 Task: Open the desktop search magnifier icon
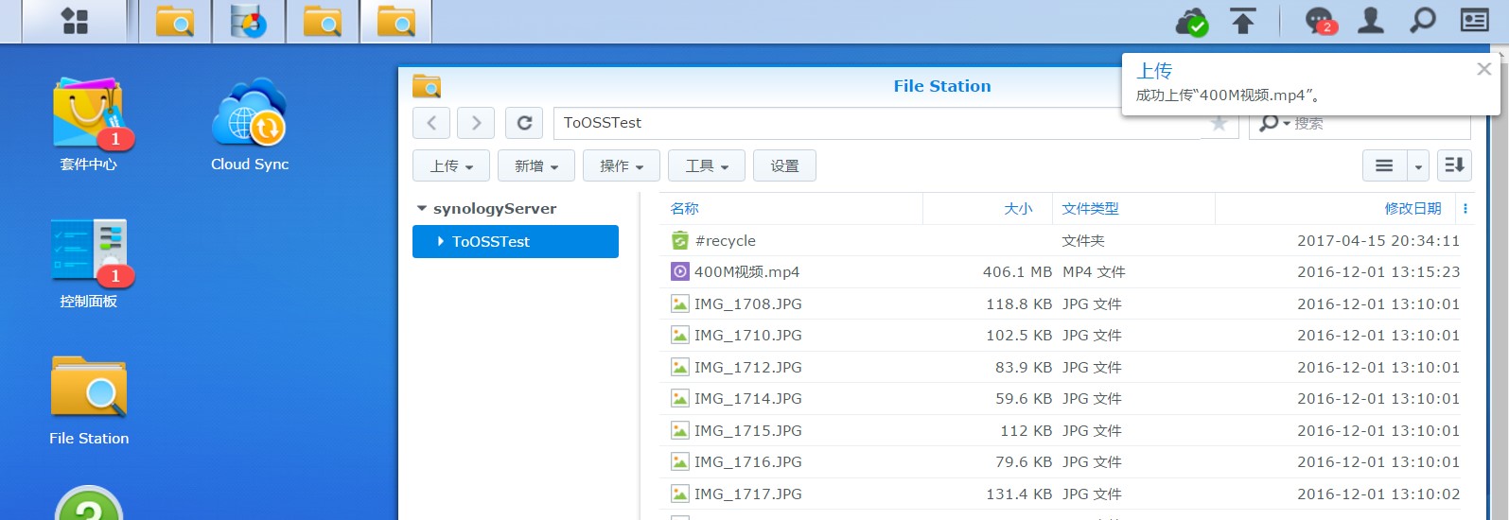pyautogui.click(x=1422, y=20)
